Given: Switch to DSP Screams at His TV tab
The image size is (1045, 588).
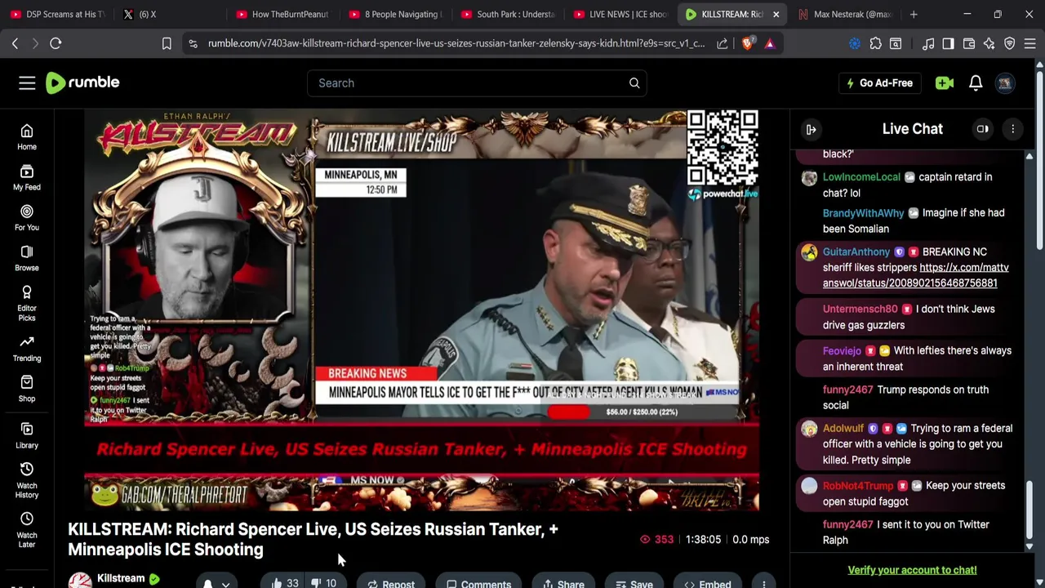Looking at the screenshot, I should tap(56, 14).
